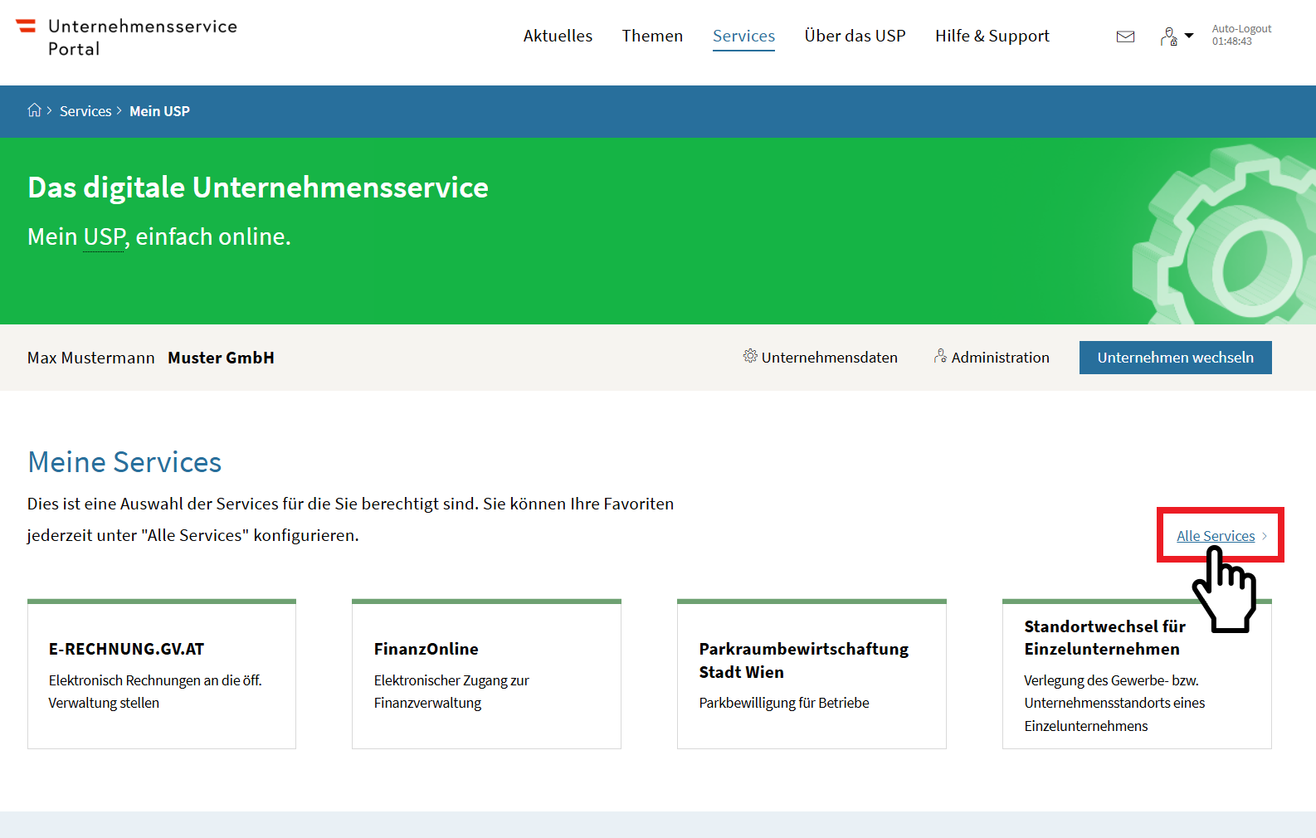
Task: Expand the user account dropdown arrow
Action: [x=1189, y=36]
